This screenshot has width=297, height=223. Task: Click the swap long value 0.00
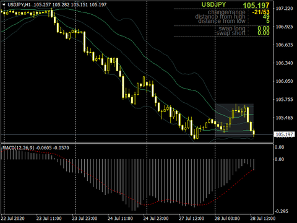[x=264, y=28]
